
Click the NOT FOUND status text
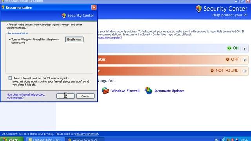click(x=227, y=70)
